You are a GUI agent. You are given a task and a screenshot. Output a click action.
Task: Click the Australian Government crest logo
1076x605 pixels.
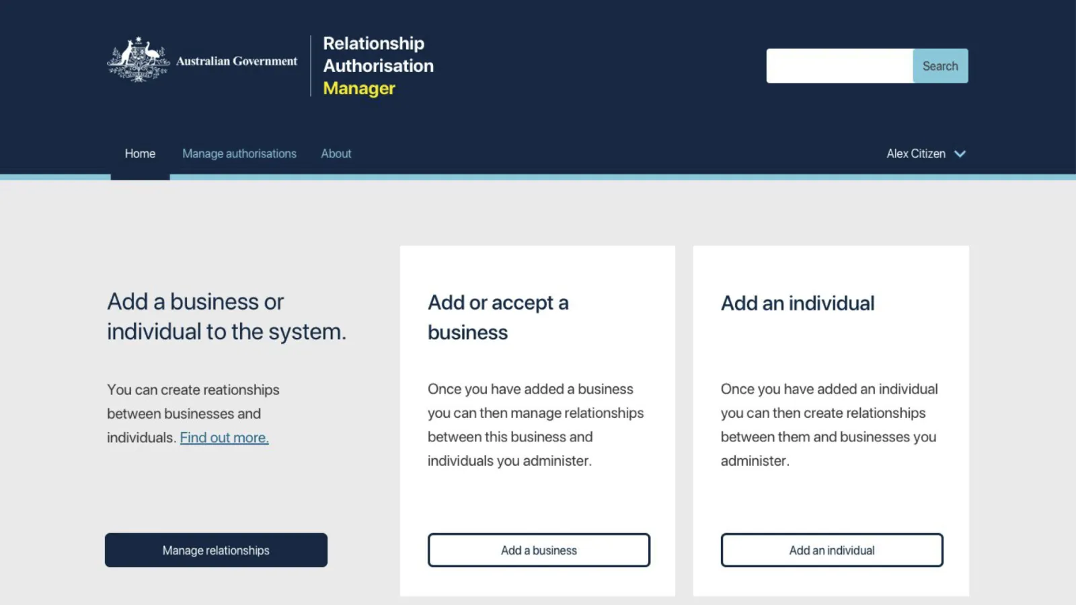point(138,59)
